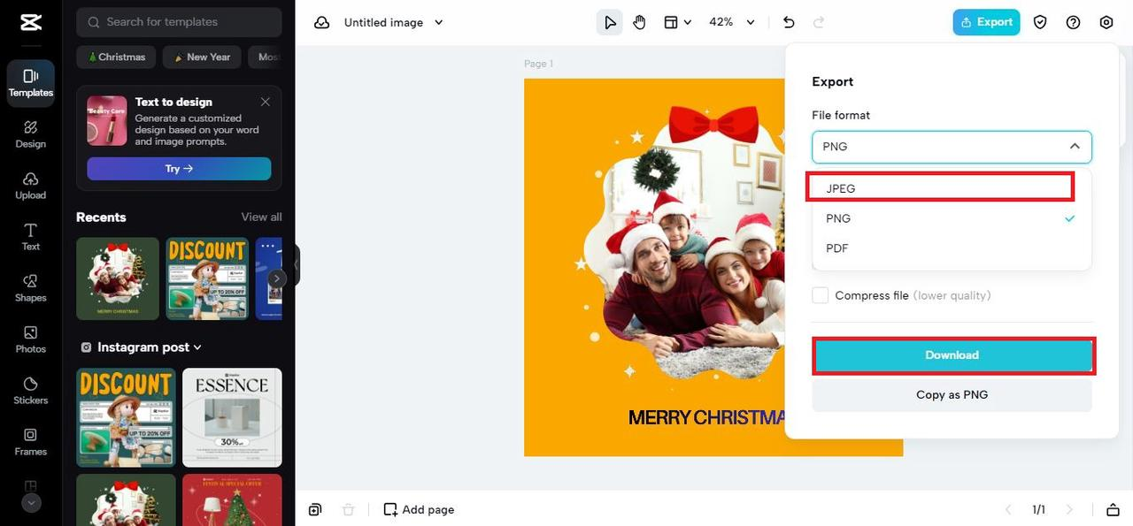Click the cloud save status icon
The width and height of the screenshot is (1133, 526).
point(322,22)
